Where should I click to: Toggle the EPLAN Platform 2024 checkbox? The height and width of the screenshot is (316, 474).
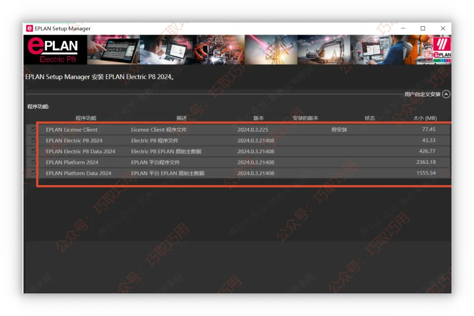click(x=33, y=162)
